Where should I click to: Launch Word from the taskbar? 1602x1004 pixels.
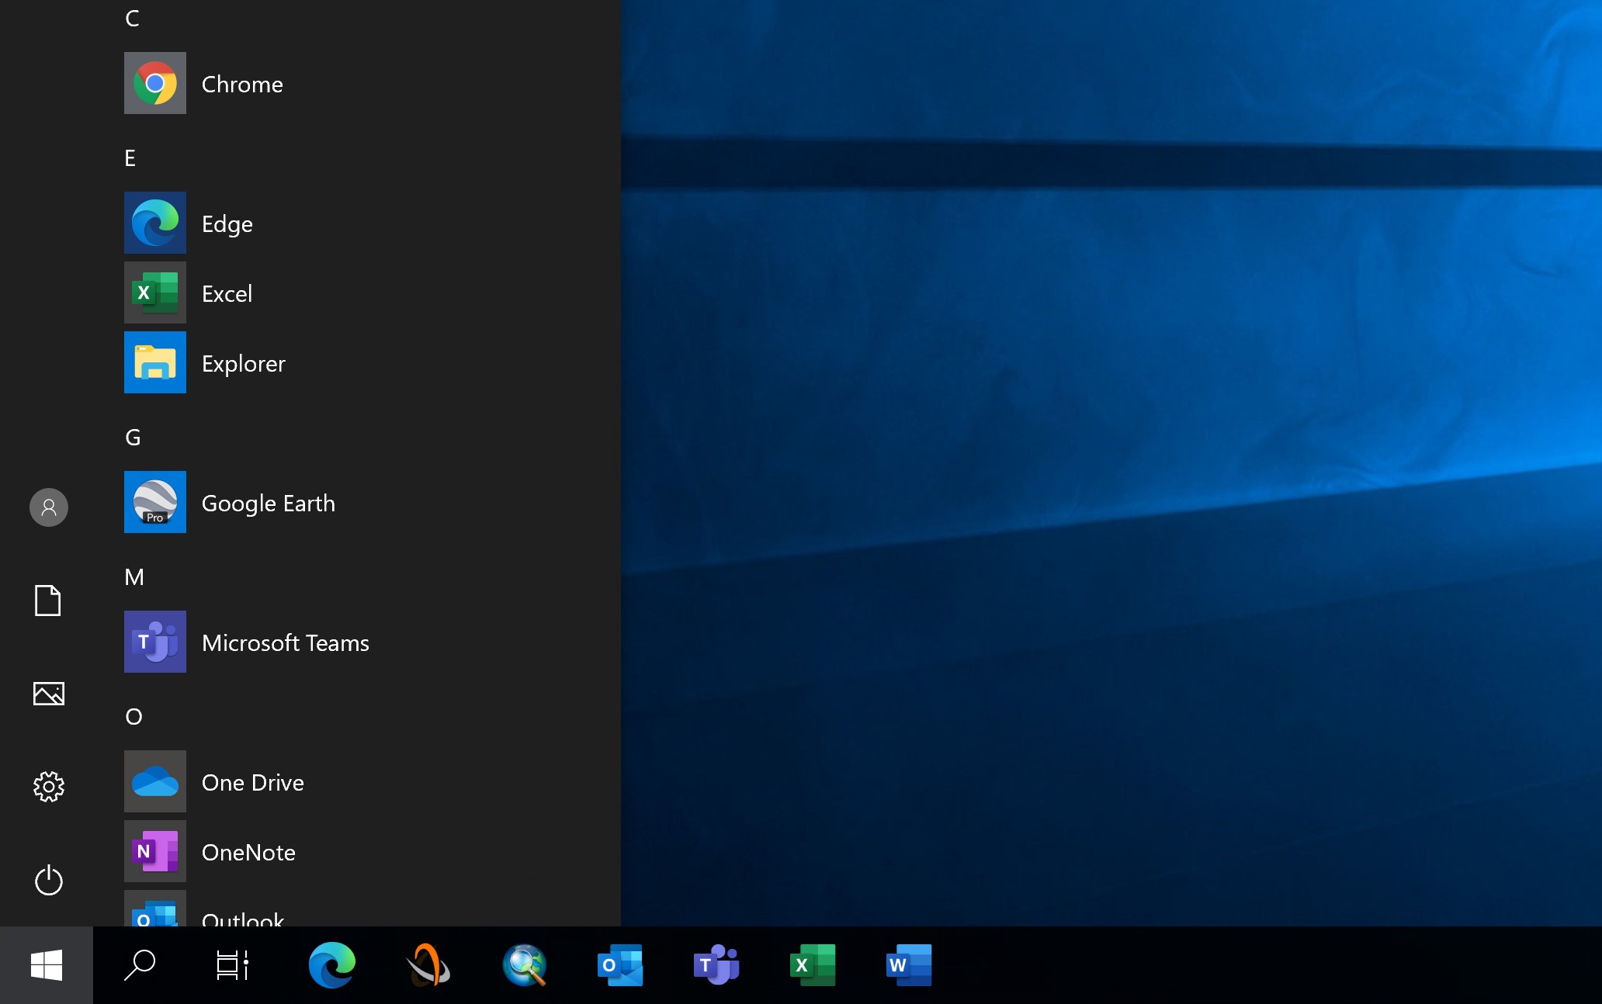click(908, 965)
